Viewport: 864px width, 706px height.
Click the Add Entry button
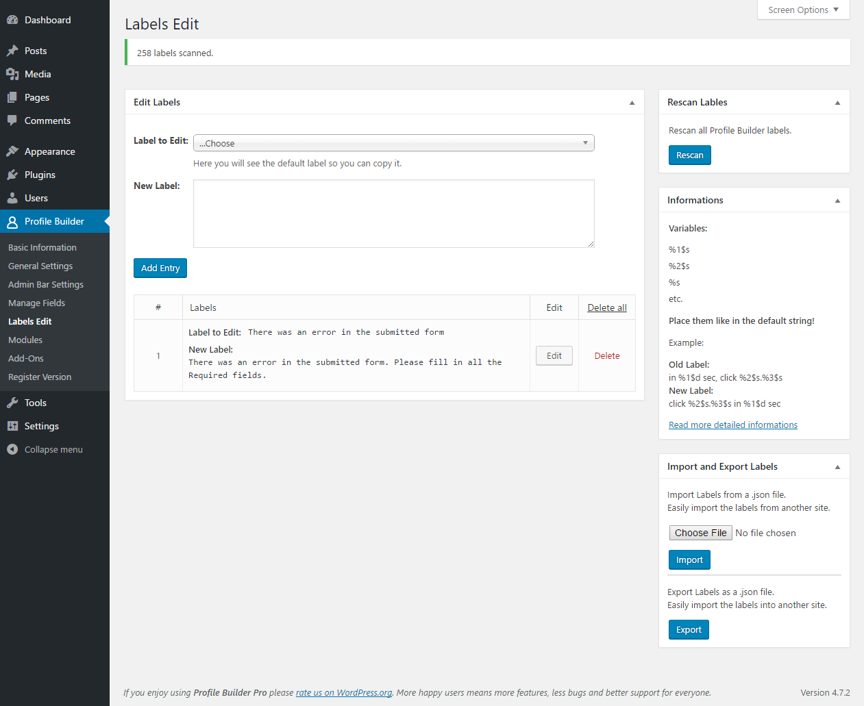click(160, 268)
